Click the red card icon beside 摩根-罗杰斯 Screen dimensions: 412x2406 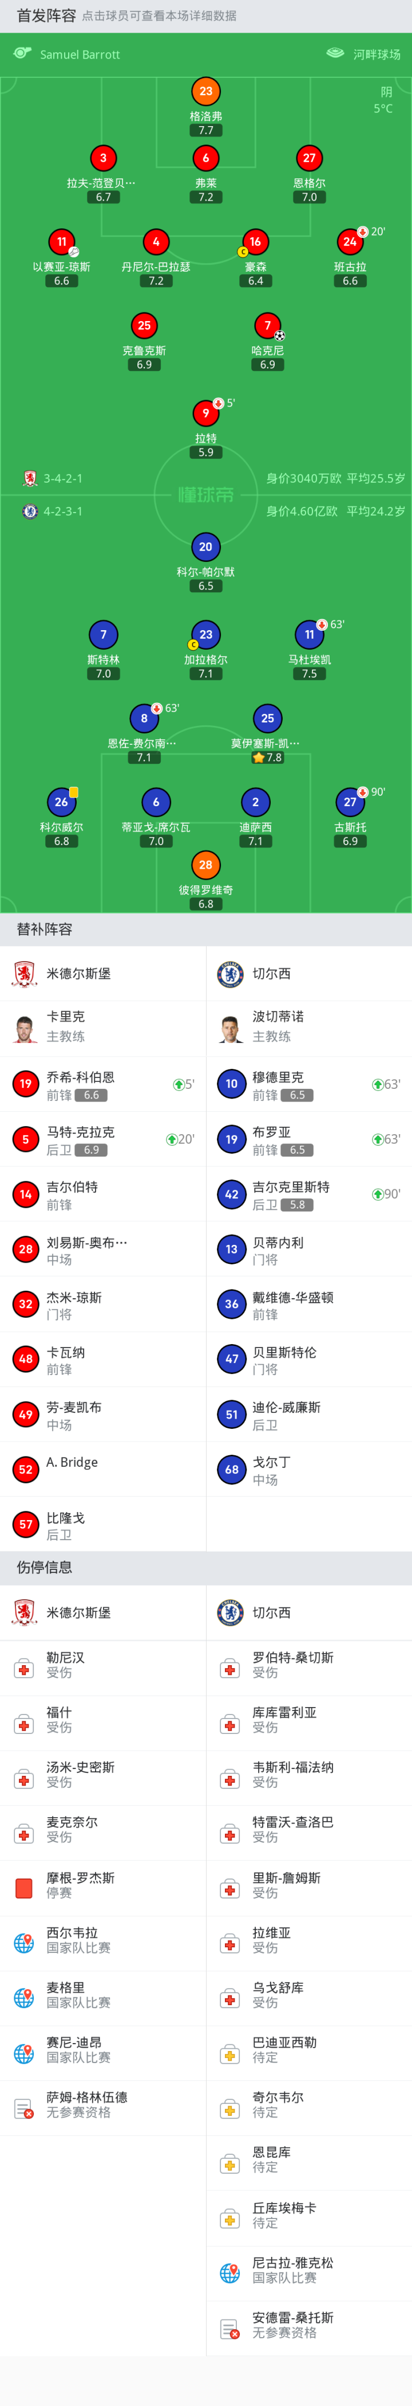click(x=24, y=1888)
